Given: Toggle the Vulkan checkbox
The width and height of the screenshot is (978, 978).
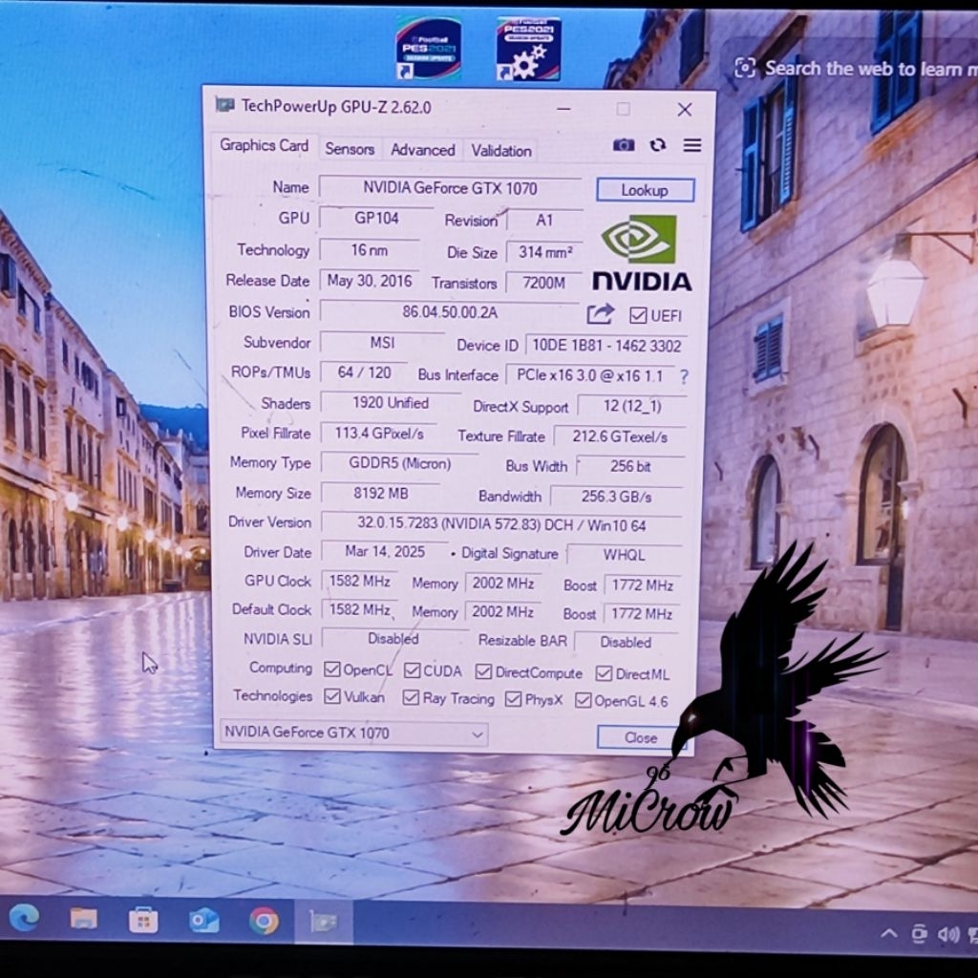Looking at the screenshot, I should pos(332,696).
